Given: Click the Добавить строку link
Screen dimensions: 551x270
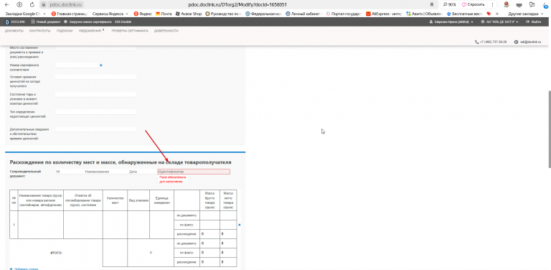Looking at the screenshot, I should click(24, 269).
